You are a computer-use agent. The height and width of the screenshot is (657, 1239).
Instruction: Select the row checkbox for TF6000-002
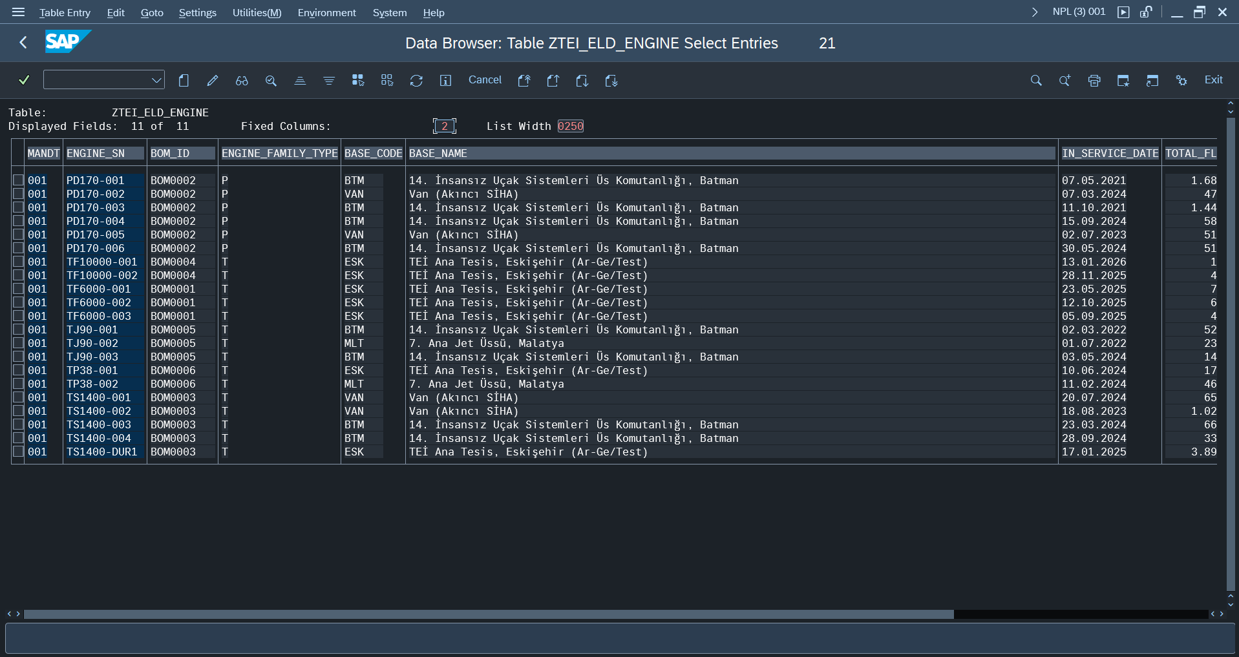[18, 302]
